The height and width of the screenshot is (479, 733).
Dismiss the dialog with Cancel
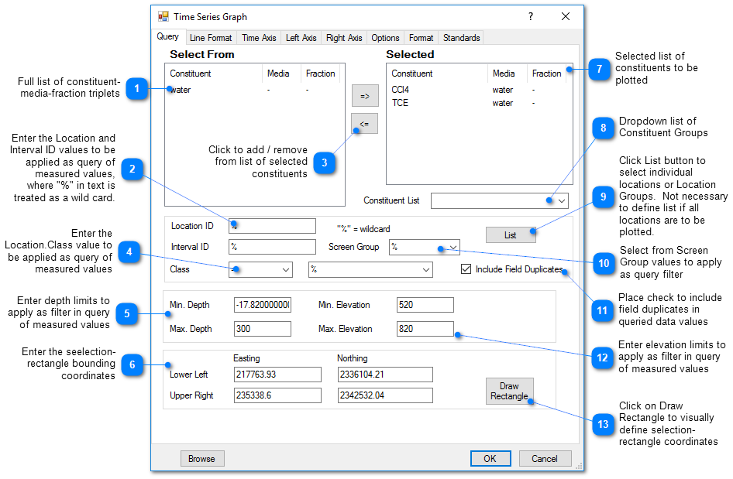545,458
